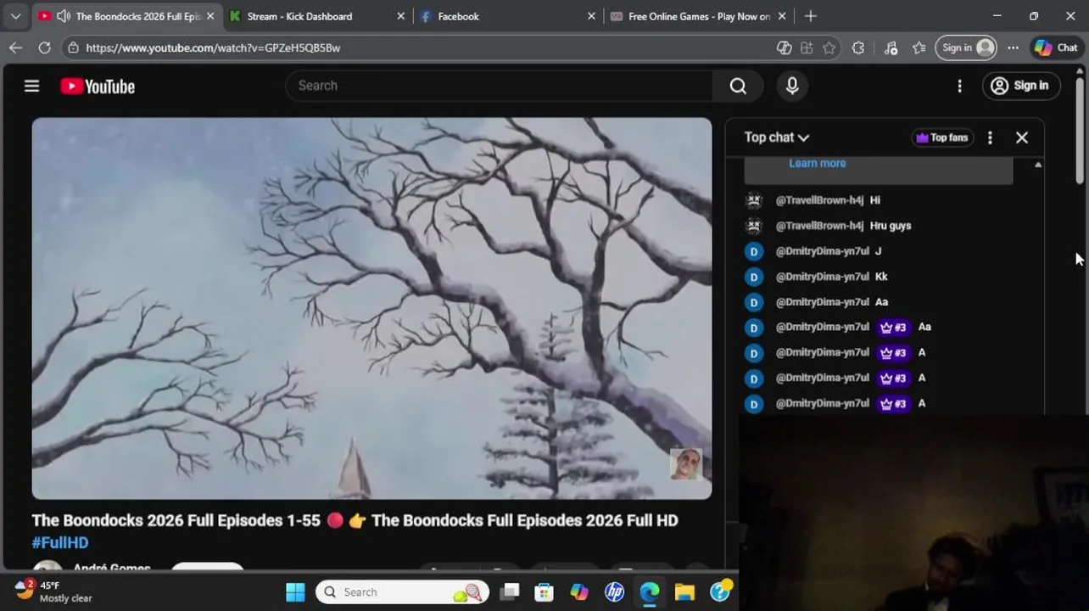Close the Kick Dashboard tab

point(400,16)
